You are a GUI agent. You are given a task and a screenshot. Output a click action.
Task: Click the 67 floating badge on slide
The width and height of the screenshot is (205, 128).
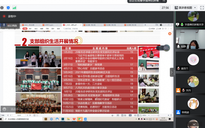pos(166,48)
